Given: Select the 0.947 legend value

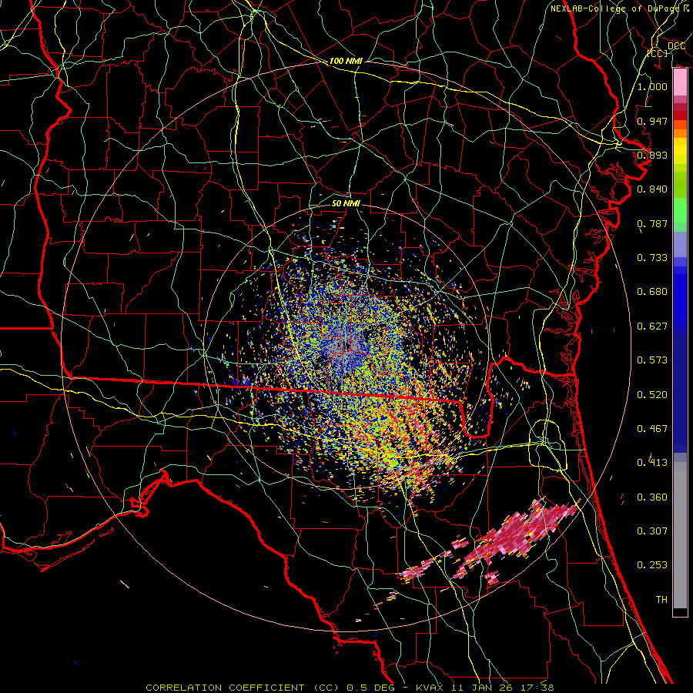Looking at the screenshot, I should click(x=652, y=121).
